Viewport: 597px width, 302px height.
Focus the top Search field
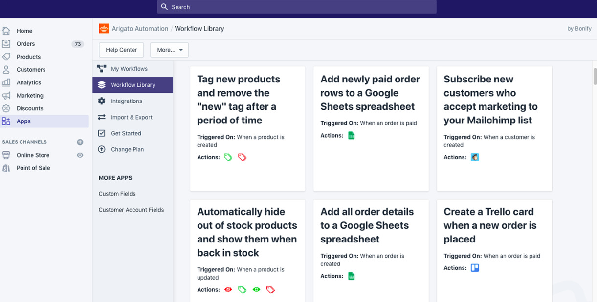(297, 7)
